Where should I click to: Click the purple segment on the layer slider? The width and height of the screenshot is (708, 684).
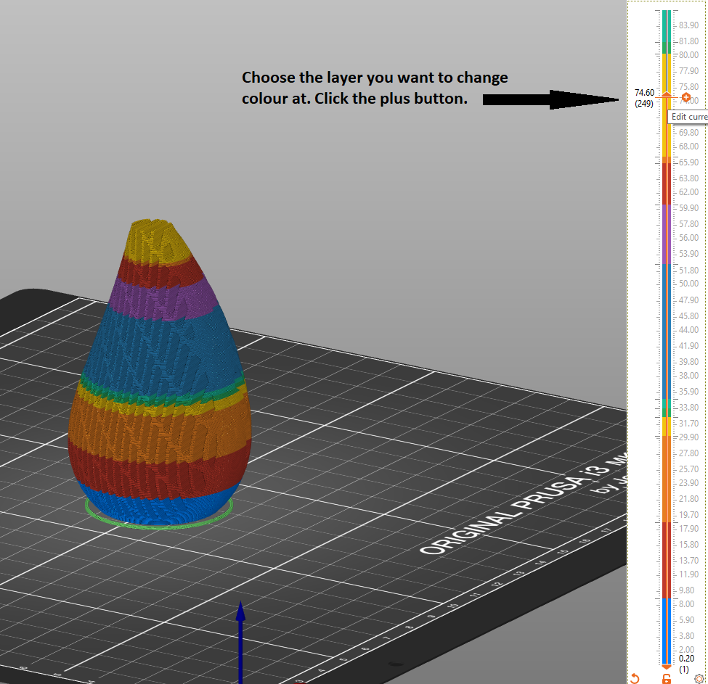[667, 234]
